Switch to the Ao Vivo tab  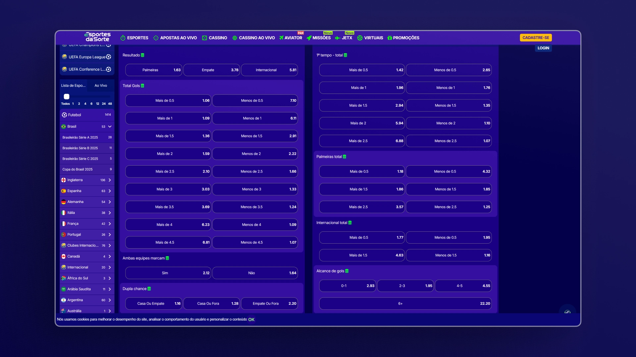point(101,86)
